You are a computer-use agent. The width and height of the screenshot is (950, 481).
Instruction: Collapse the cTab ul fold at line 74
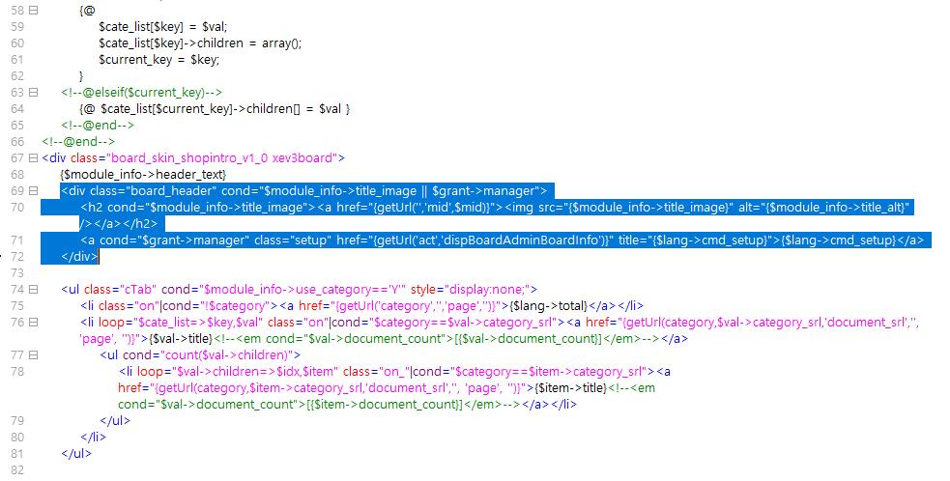(x=33, y=290)
